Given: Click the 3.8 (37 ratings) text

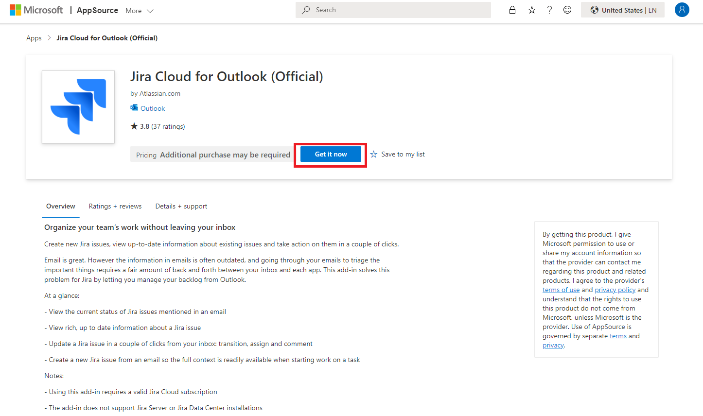Looking at the screenshot, I should pyautogui.click(x=162, y=126).
